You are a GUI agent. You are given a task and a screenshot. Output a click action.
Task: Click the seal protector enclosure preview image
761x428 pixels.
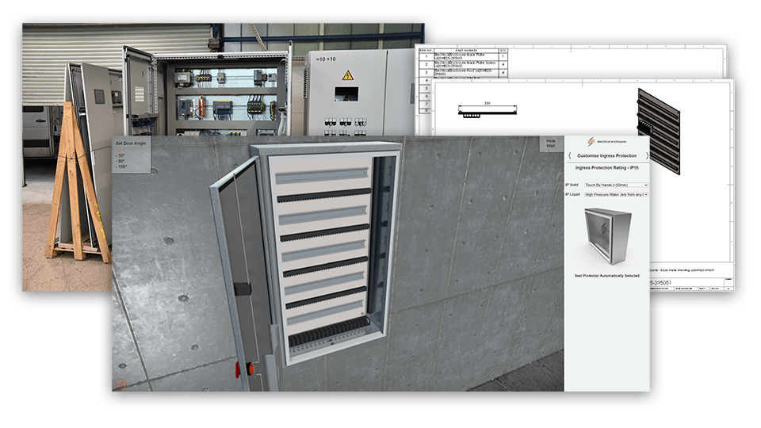pos(606,235)
